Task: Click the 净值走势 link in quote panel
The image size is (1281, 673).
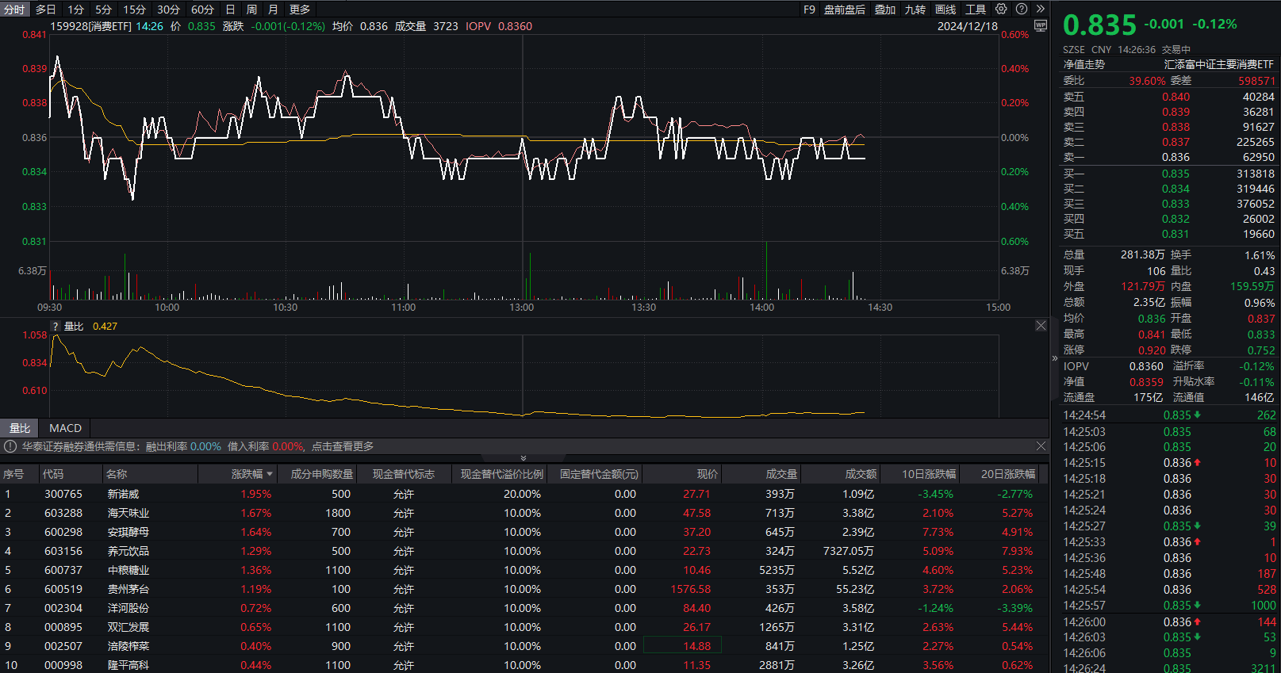Action: click(x=1083, y=65)
